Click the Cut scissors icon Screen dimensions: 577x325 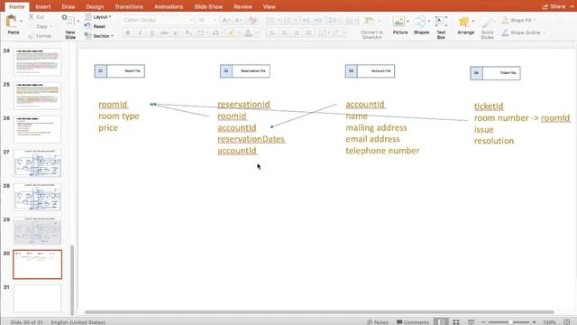(32, 16)
